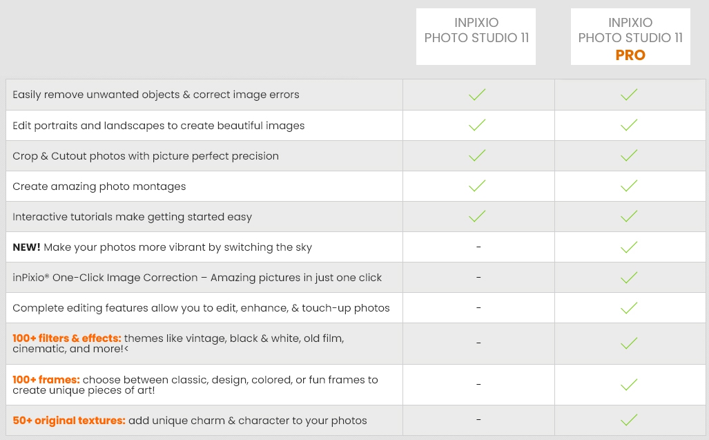Click Pro checkmark for switching the sky

click(629, 247)
